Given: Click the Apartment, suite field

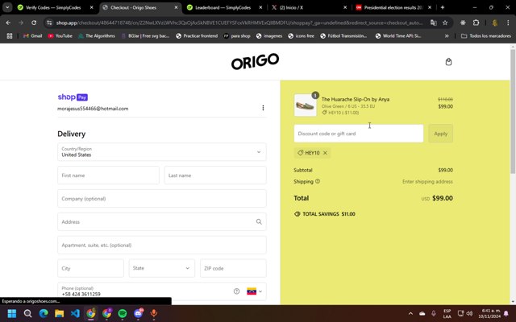Looking at the screenshot, I should click(161, 245).
